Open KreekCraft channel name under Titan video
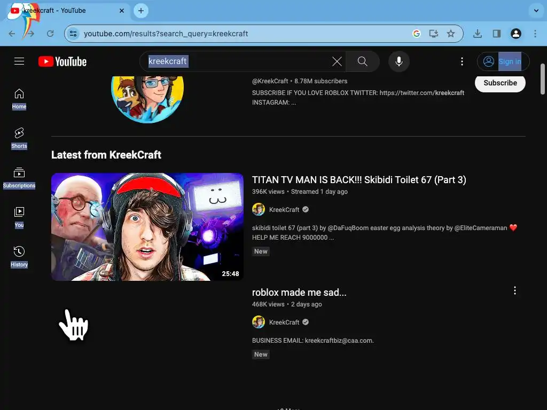Screen dimensions: 547x410 point(284,209)
